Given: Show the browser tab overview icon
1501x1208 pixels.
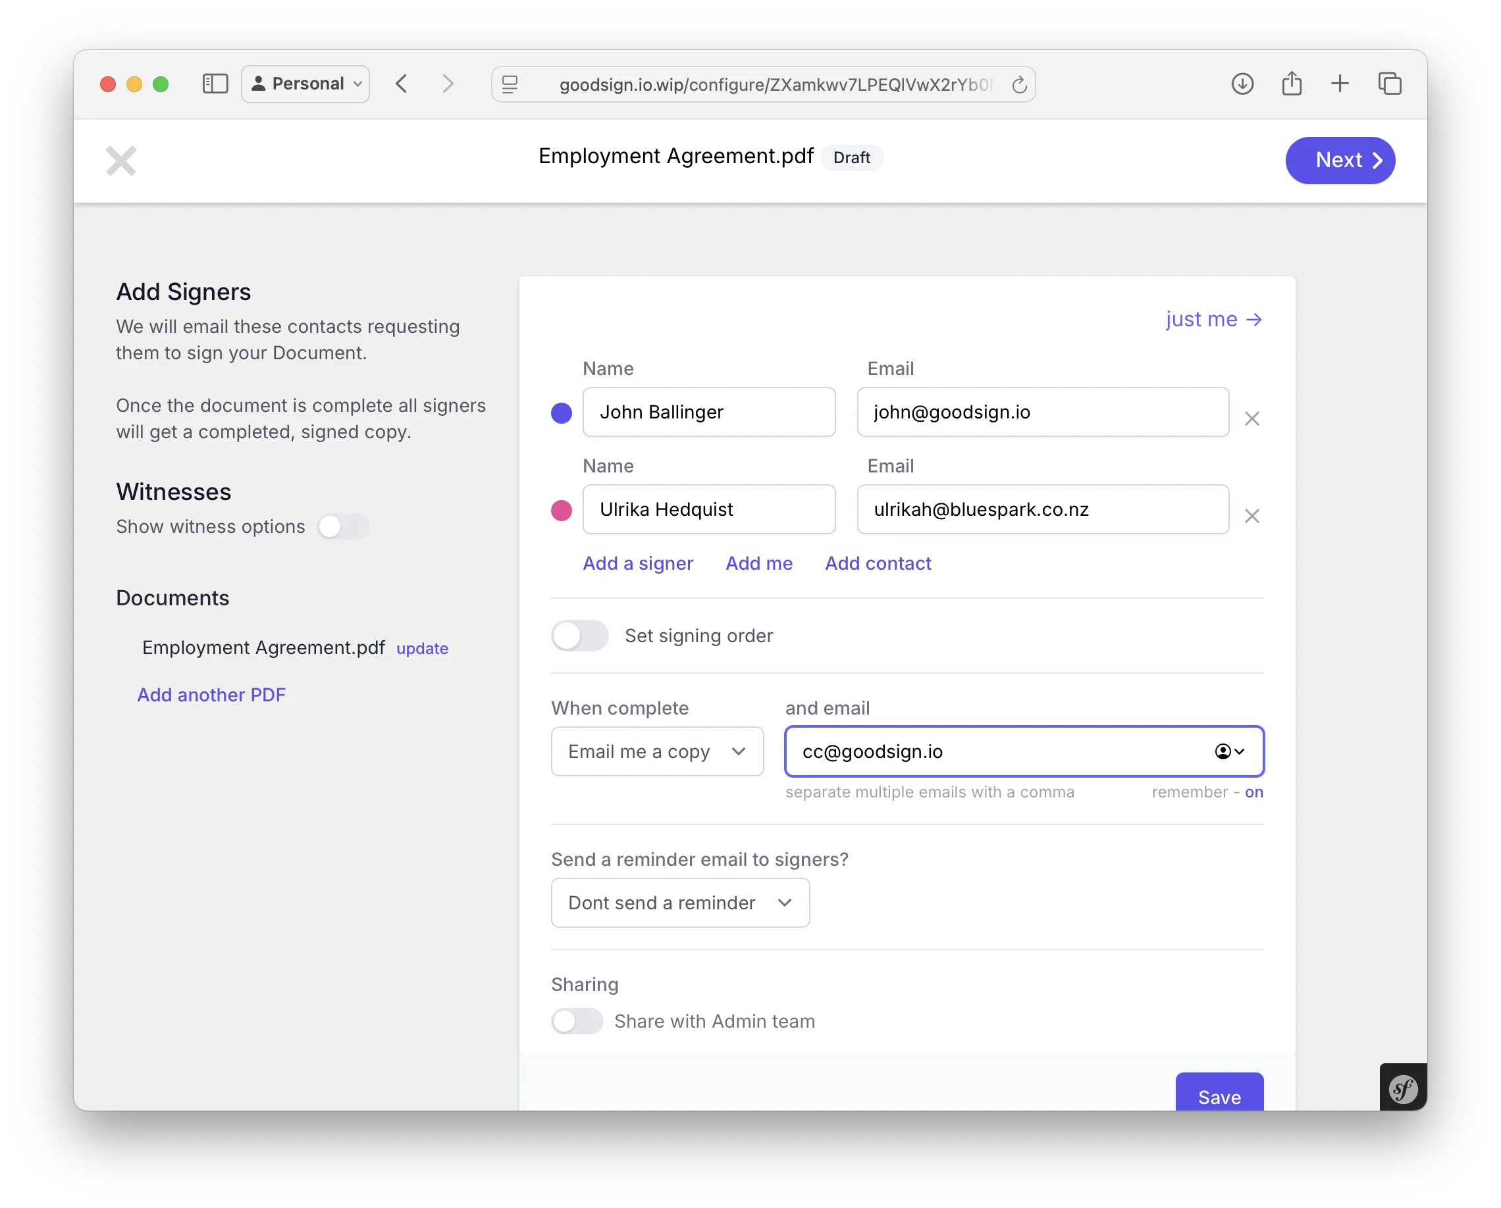Looking at the screenshot, I should (x=1390, y=84).
